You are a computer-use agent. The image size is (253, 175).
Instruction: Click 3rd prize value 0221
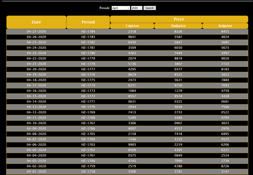(x=225, y=150)
